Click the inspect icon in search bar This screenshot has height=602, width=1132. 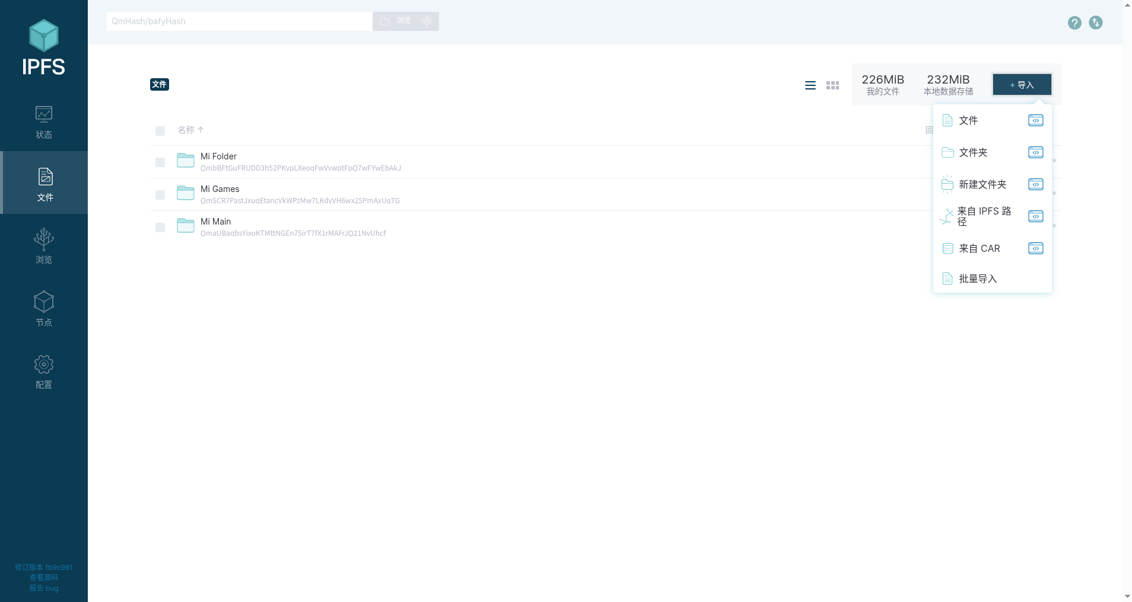427,21
